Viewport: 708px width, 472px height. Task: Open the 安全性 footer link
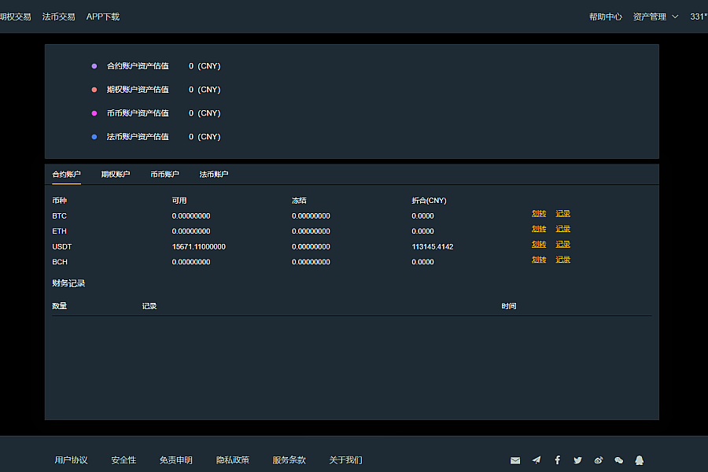click(x=124, y=460)
